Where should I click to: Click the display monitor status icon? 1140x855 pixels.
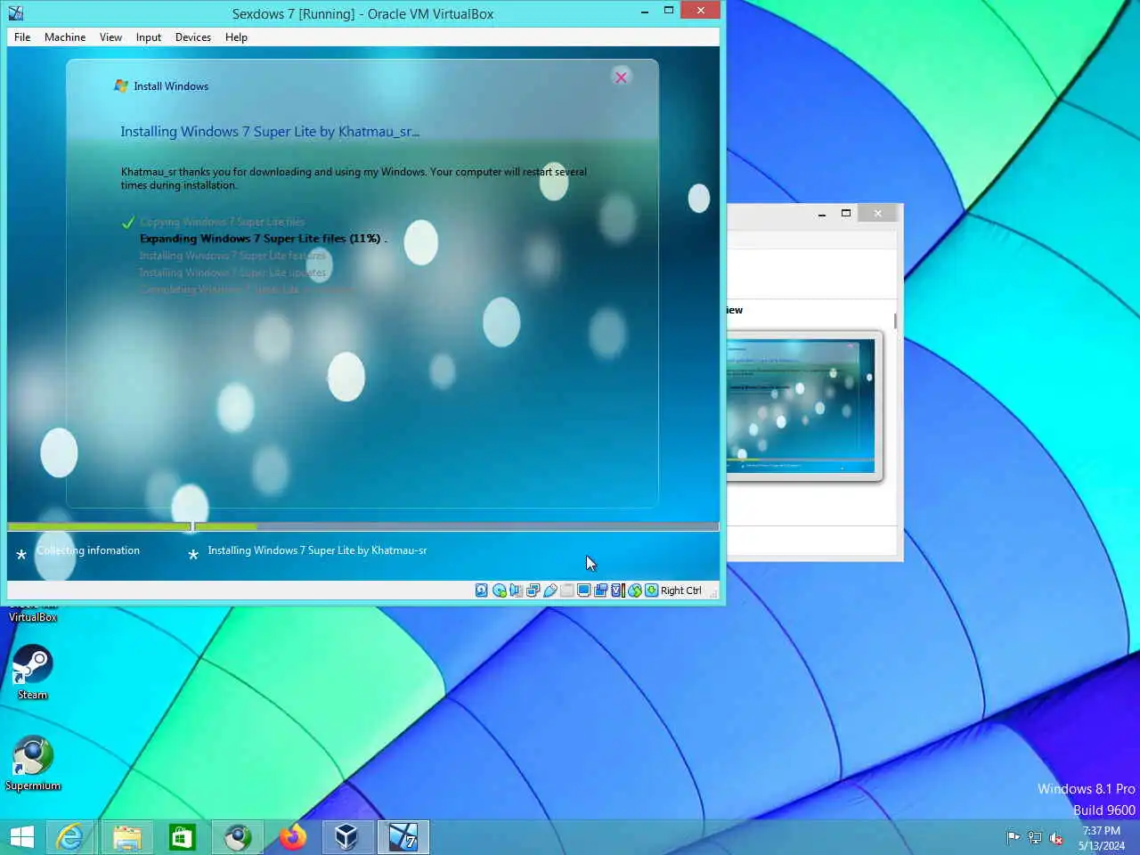tap(583, 590)
